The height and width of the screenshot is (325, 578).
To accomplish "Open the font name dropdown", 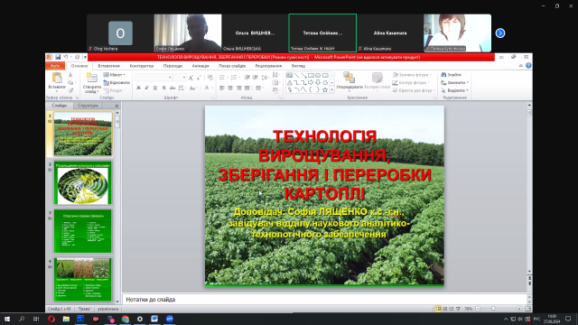I will click(x=170, y=78).
